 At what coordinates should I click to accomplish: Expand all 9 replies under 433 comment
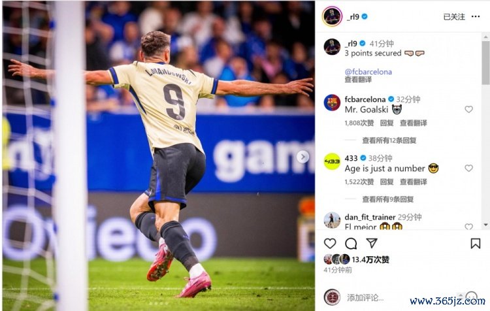388,199
